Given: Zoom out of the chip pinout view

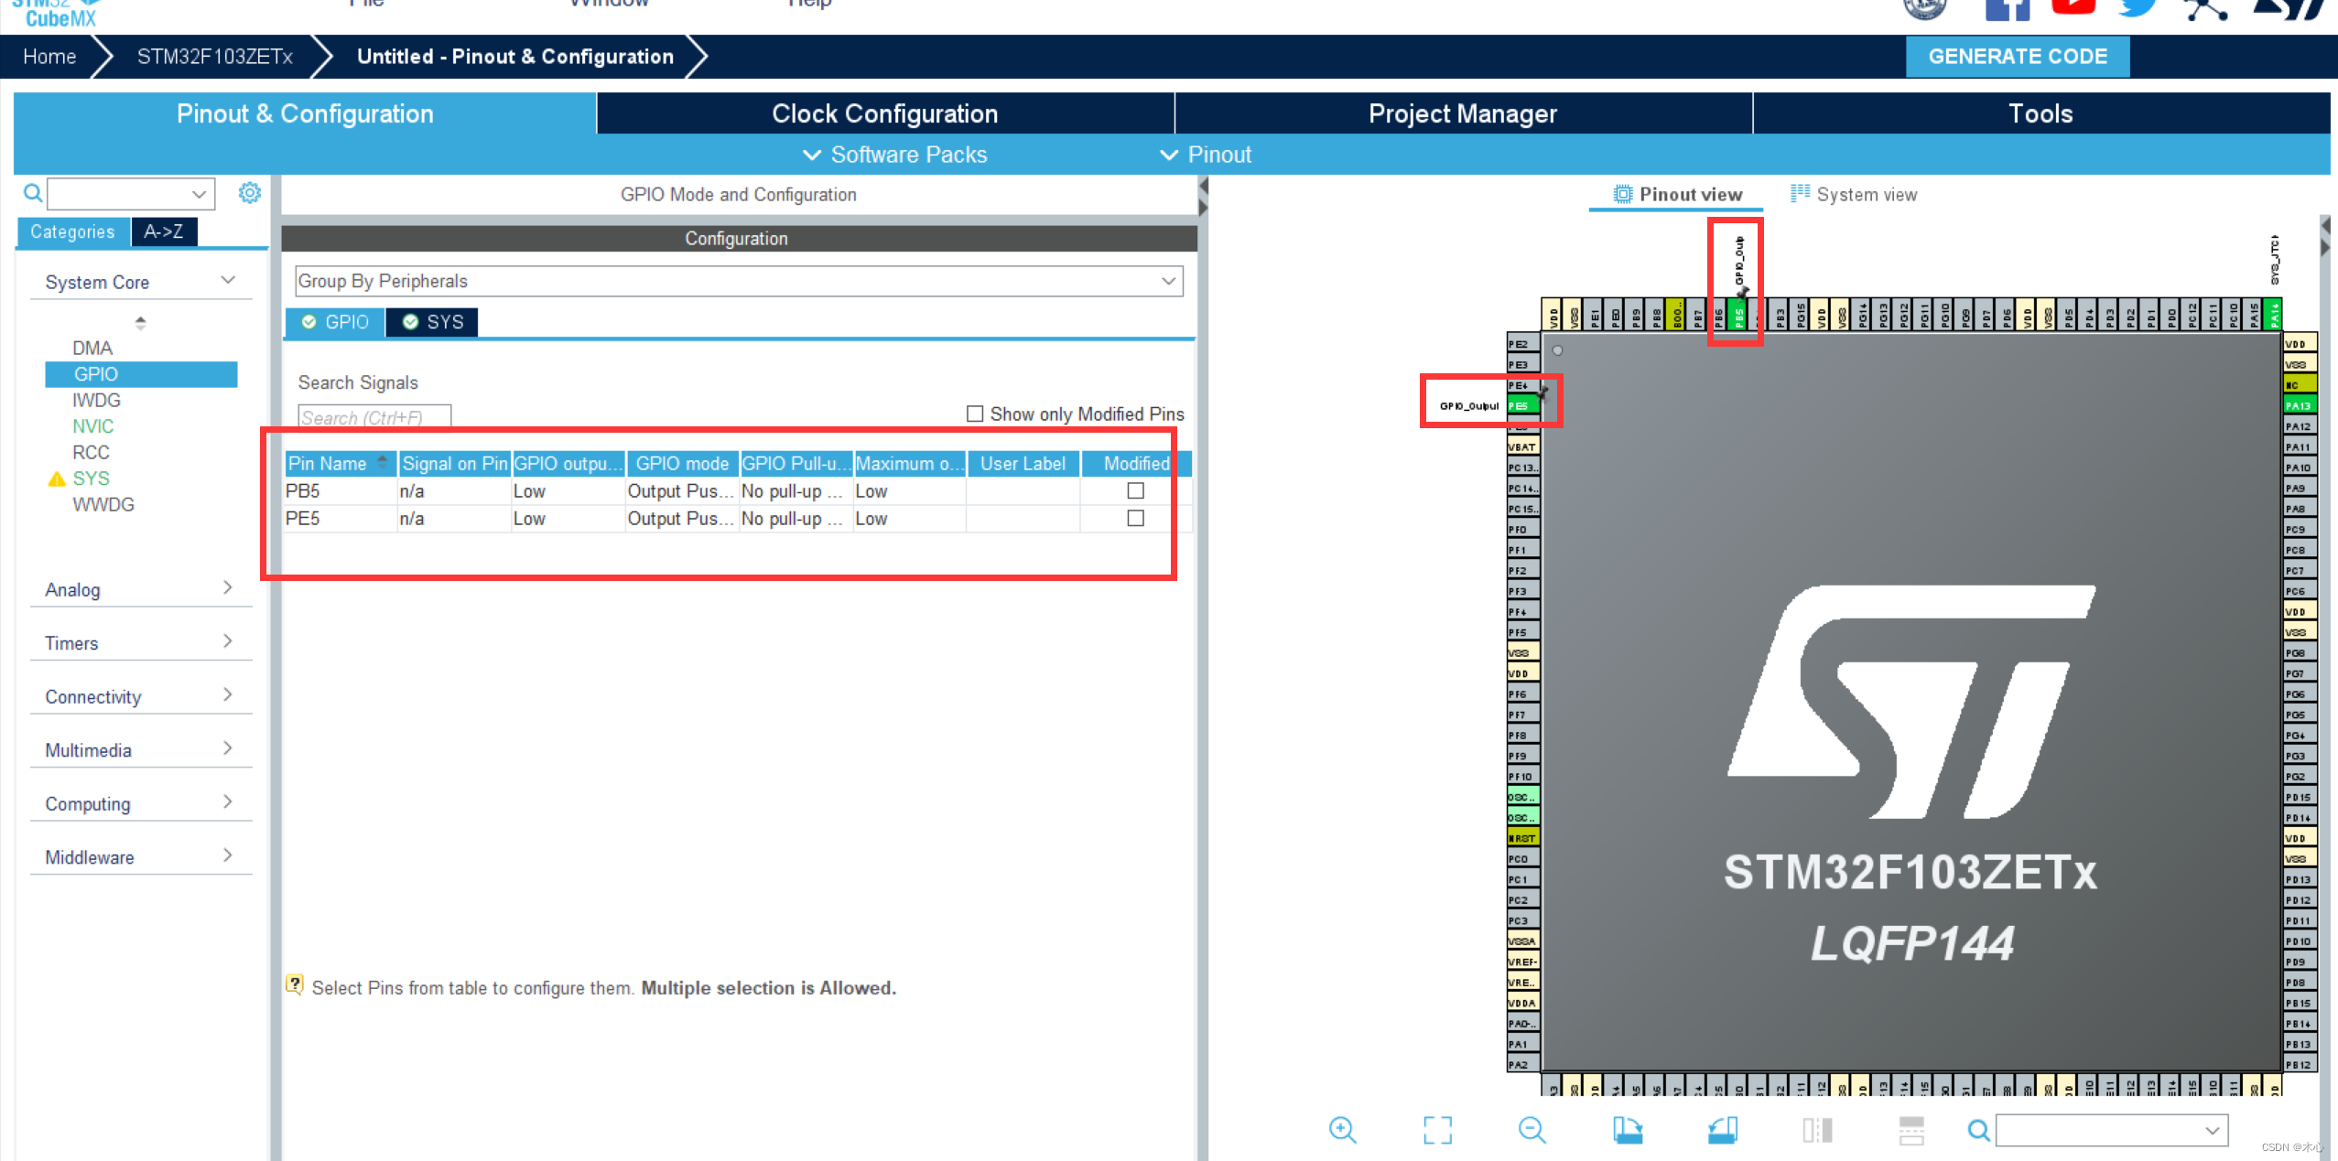Looking at the screenshot, I should click(x=1532, y=1130).
